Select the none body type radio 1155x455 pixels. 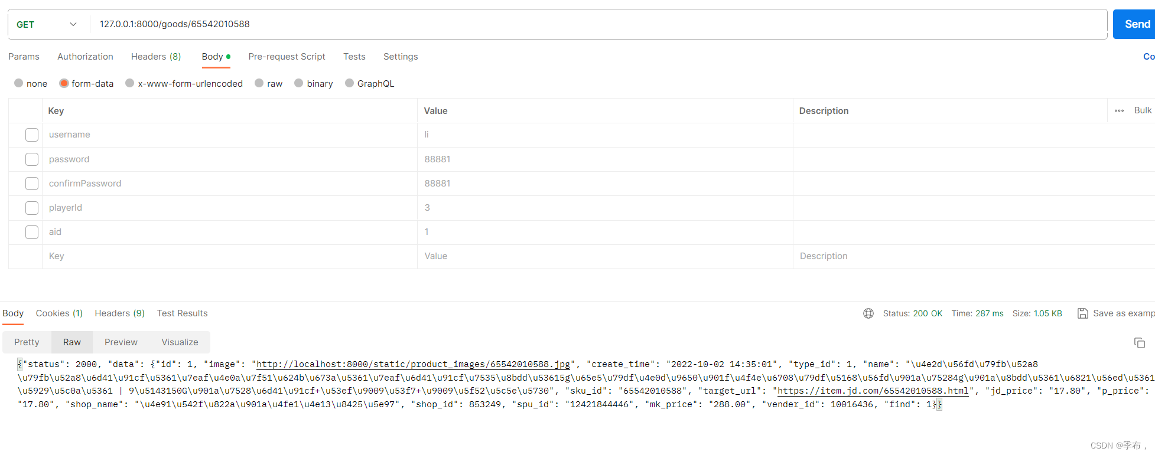pos(19,83)
